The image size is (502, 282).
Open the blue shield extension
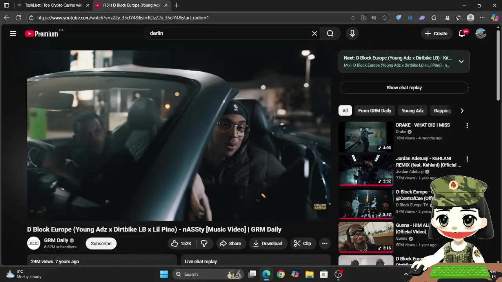pyautogui.click(x=398, y=18)
